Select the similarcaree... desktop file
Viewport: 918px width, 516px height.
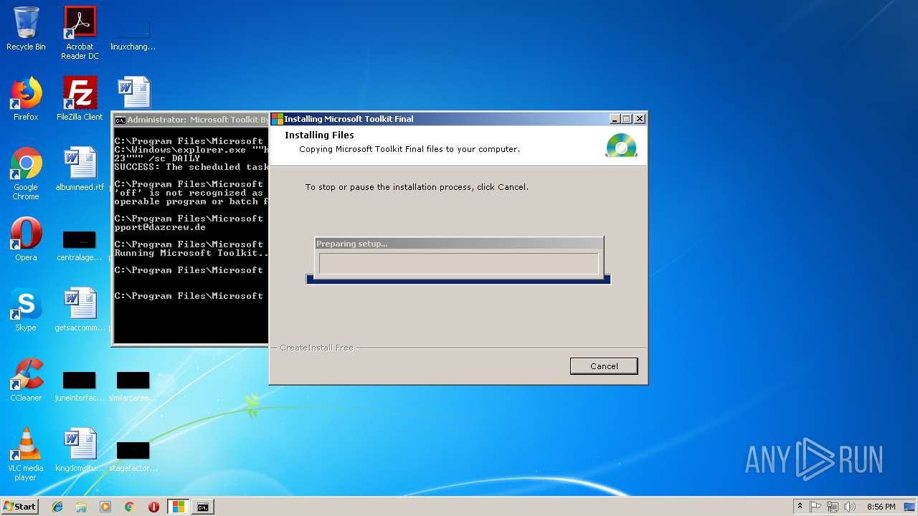click(133, 386)
